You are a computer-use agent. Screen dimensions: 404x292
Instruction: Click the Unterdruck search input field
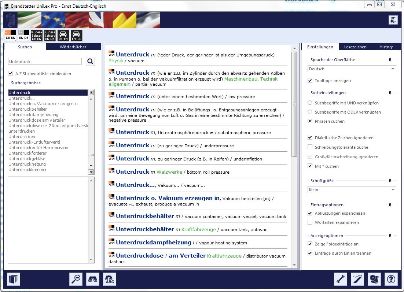coord(45,62)
